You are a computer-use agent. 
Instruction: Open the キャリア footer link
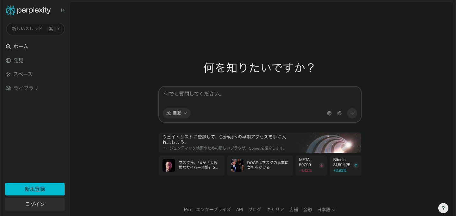pyautogui.click(x=275, y=210)
